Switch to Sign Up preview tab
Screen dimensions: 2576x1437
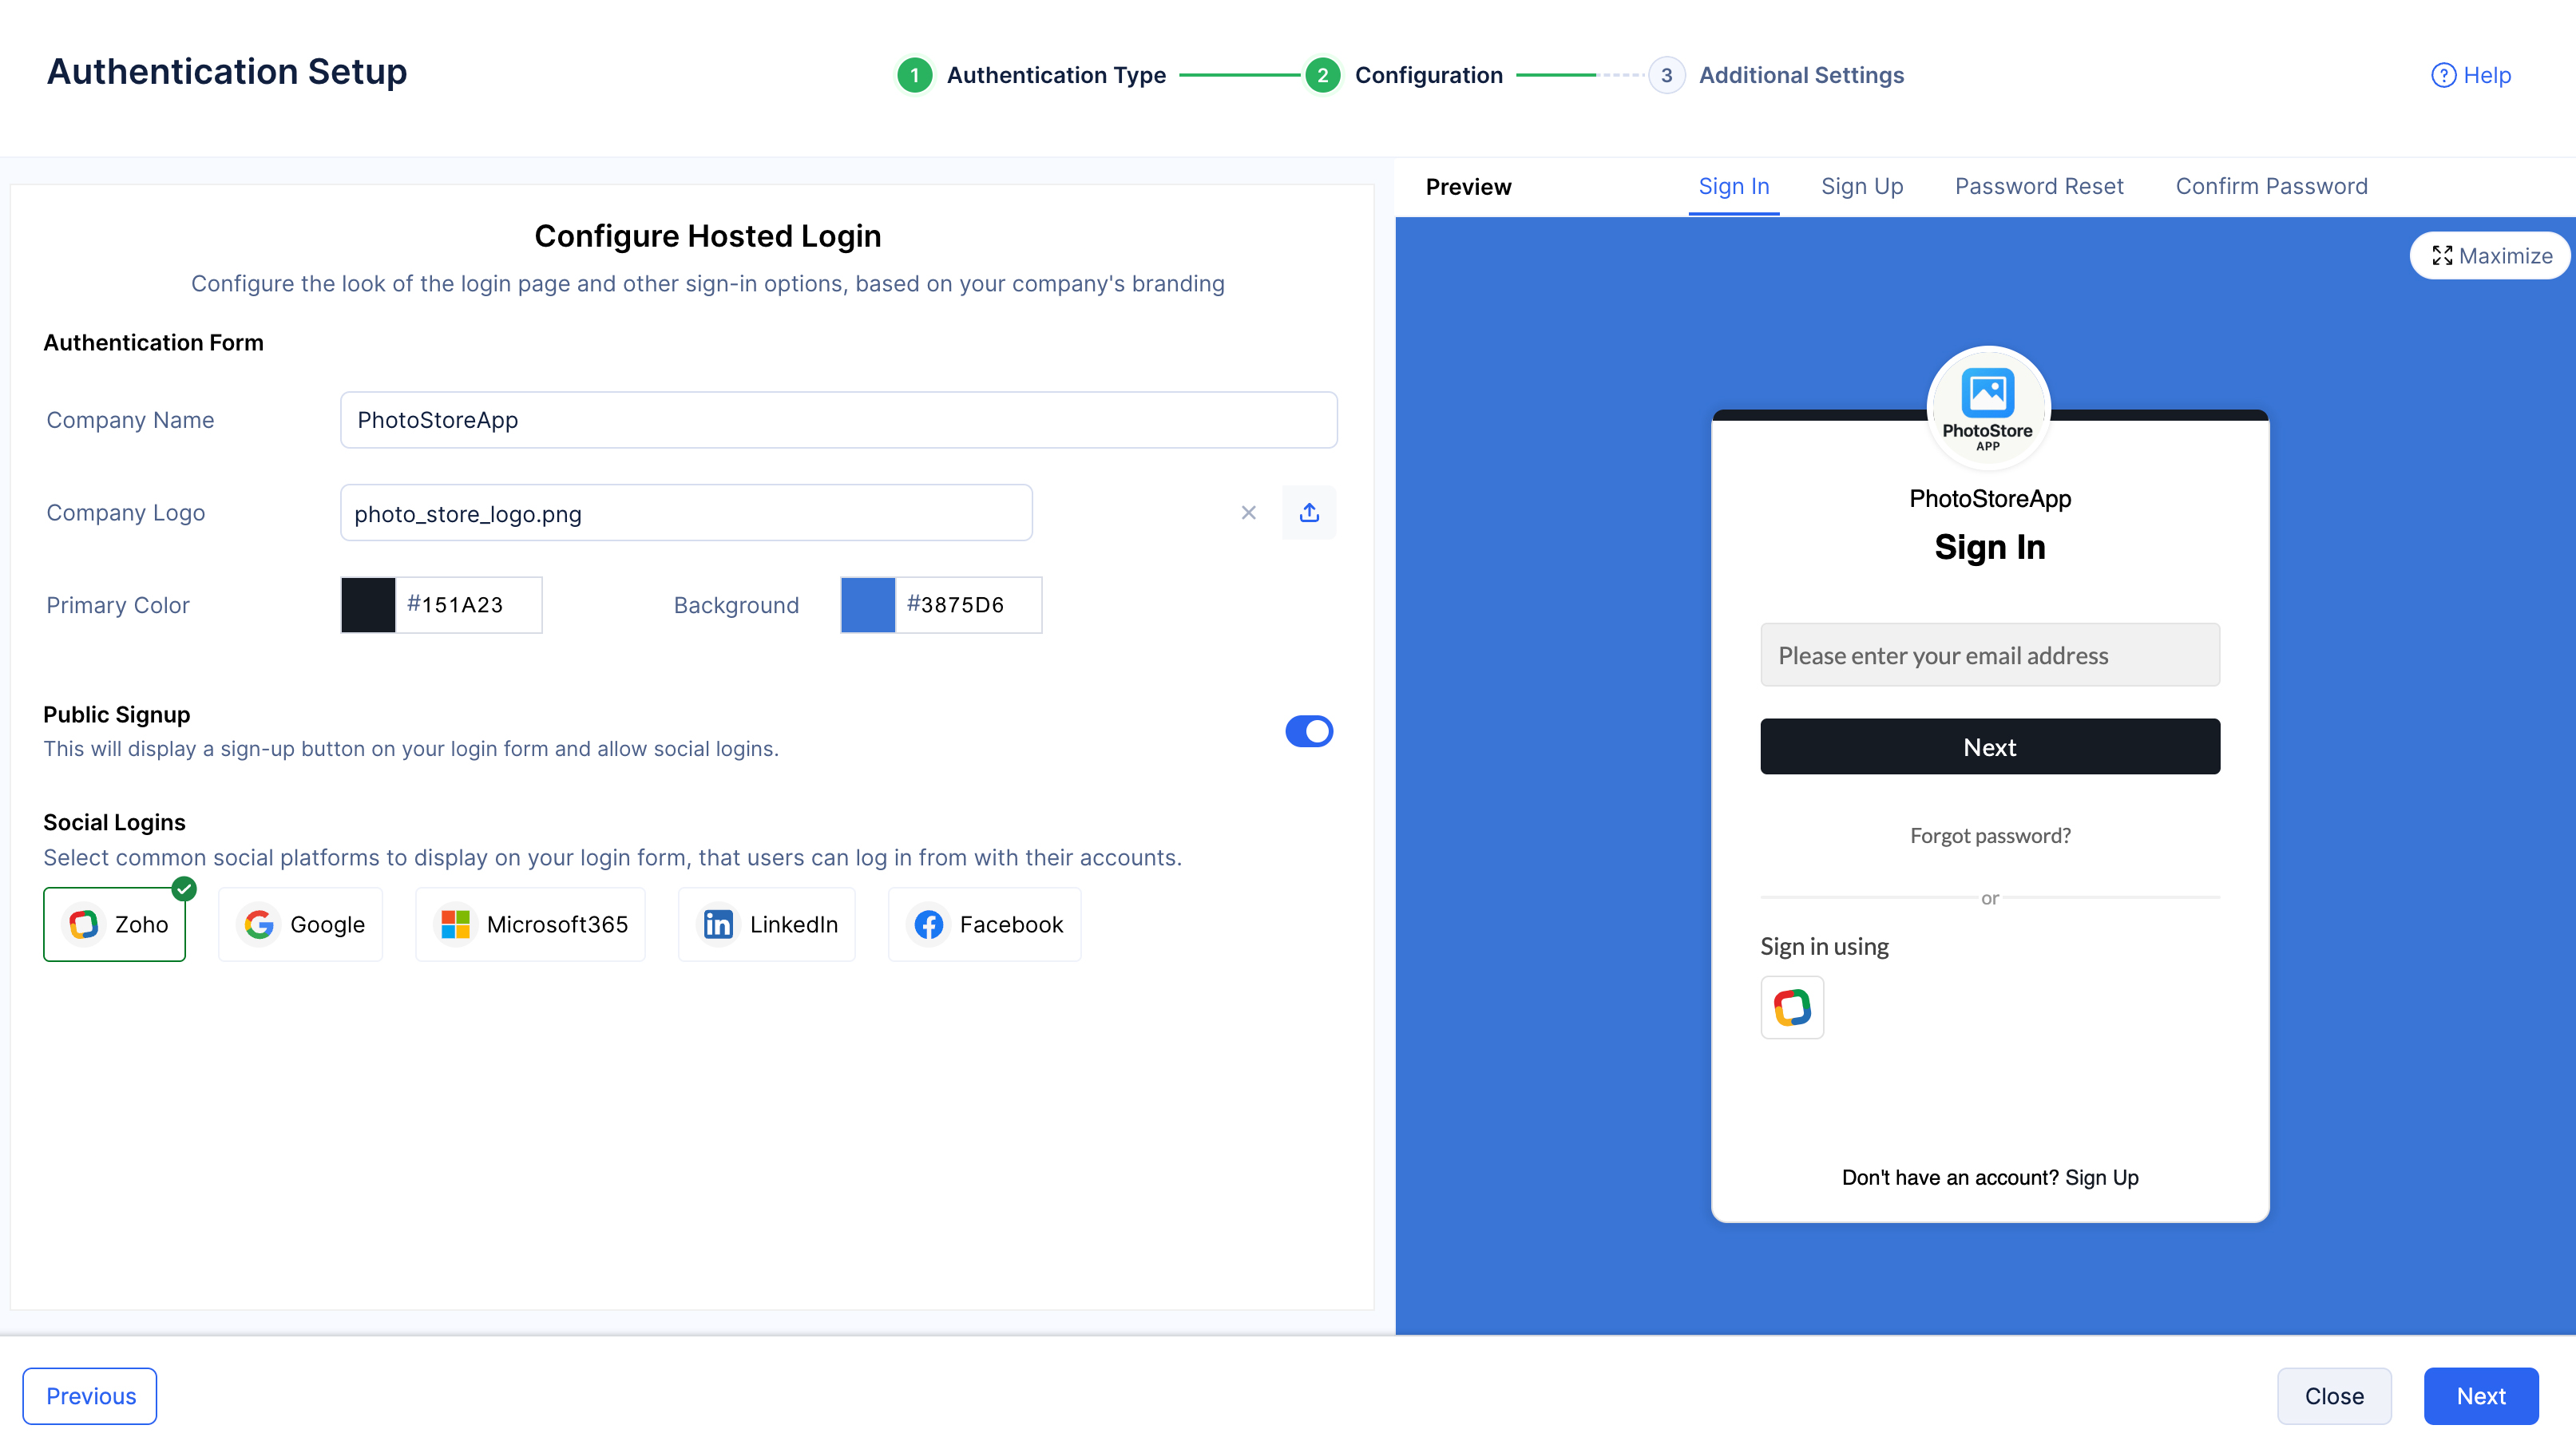(1861, 186)
